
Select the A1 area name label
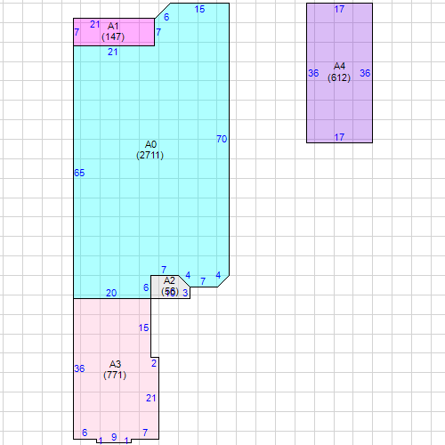point(113,26)
